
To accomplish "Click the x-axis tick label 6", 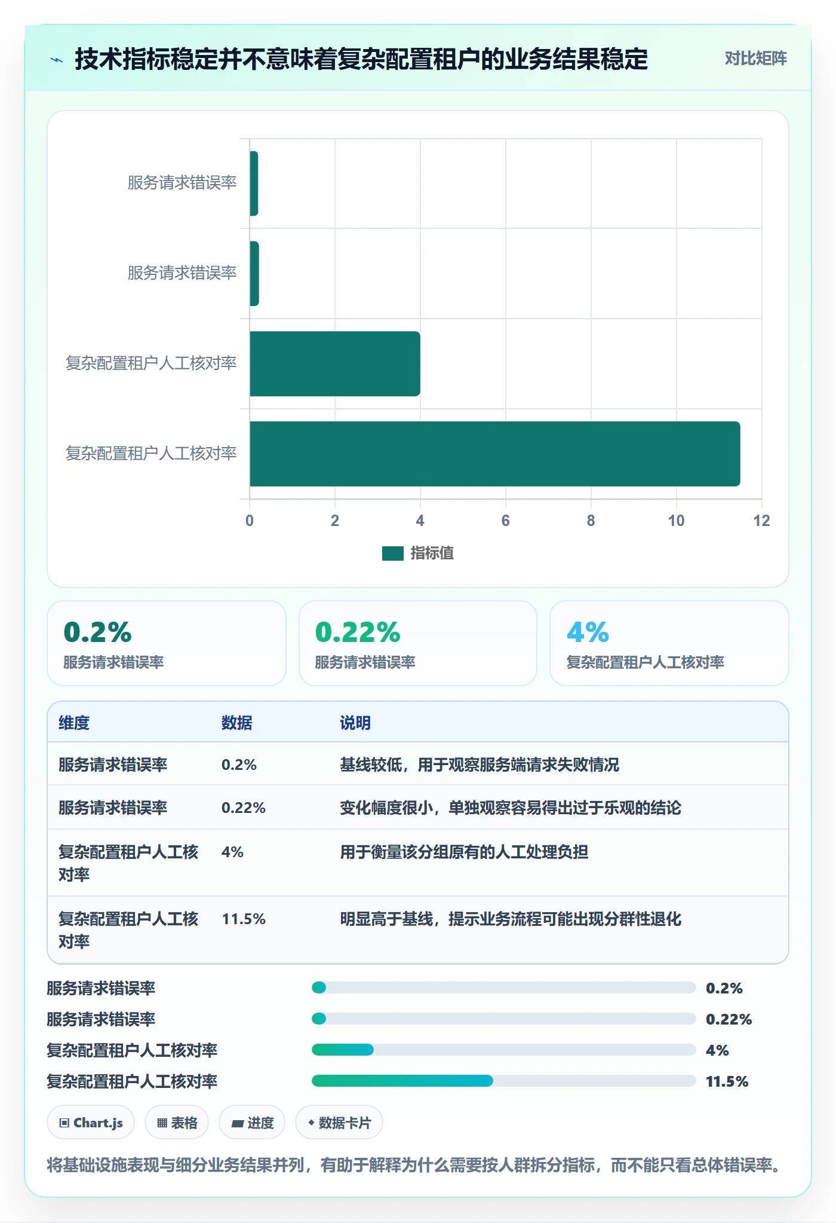I will (x=506, y=521).
